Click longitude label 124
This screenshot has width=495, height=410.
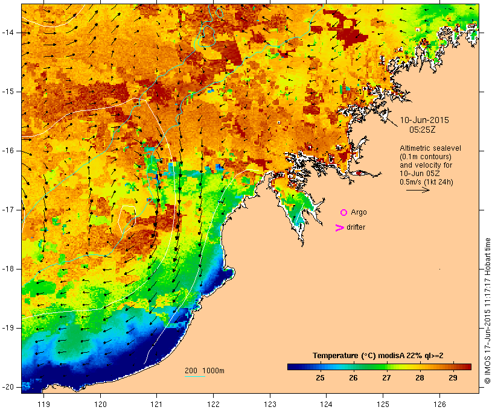coord(326,404)
